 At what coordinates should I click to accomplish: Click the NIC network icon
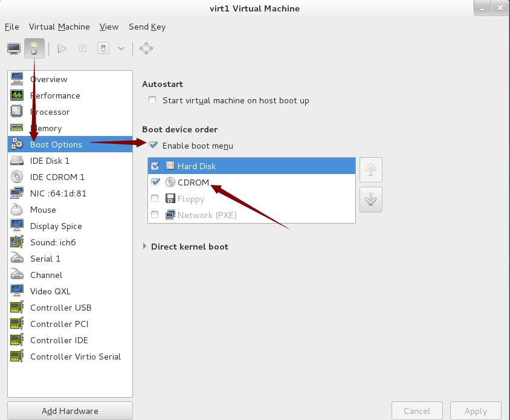tap(16, 193)
